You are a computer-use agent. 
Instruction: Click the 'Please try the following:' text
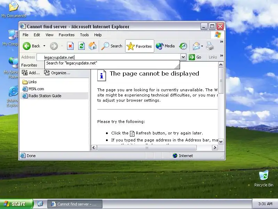121,122
